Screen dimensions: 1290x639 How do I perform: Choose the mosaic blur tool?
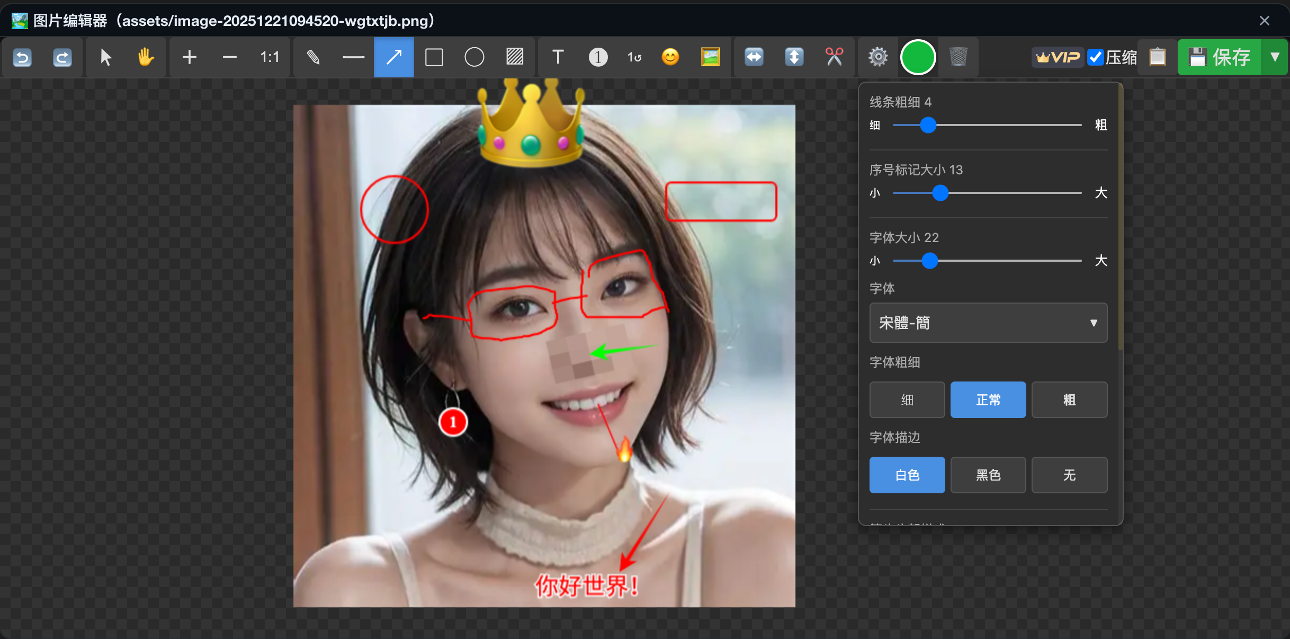tap(514, 57)
